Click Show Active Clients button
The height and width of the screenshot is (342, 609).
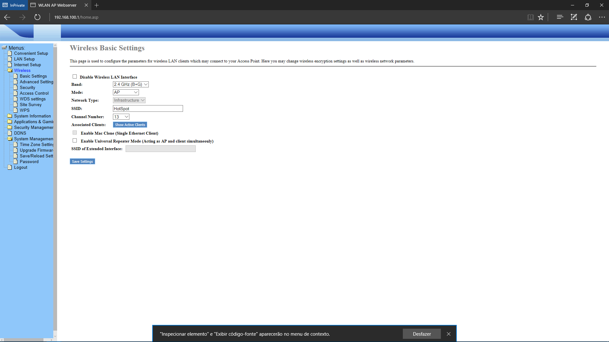(x=130, y=125)
